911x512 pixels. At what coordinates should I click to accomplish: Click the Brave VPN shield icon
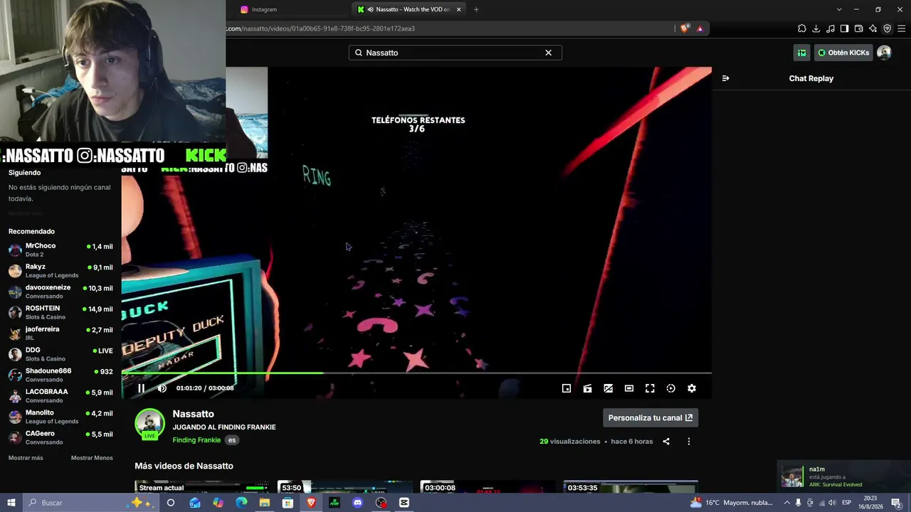coord(887,28)
